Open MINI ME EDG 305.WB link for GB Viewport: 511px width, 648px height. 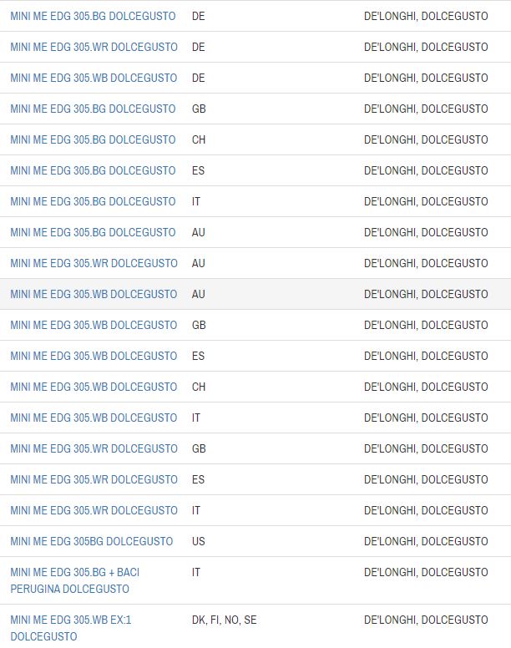(94, 325)
